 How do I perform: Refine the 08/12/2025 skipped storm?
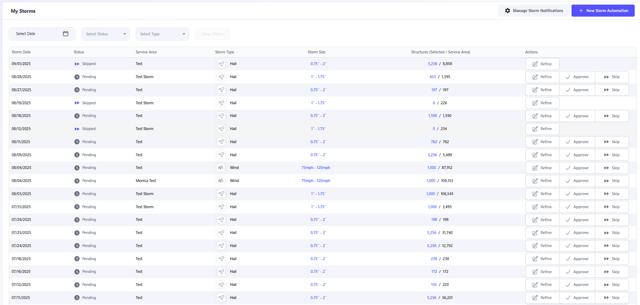[542, 129]
